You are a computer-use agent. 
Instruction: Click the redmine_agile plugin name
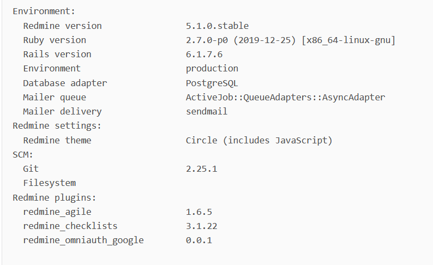pyautogui.click(x=57, y=212)
